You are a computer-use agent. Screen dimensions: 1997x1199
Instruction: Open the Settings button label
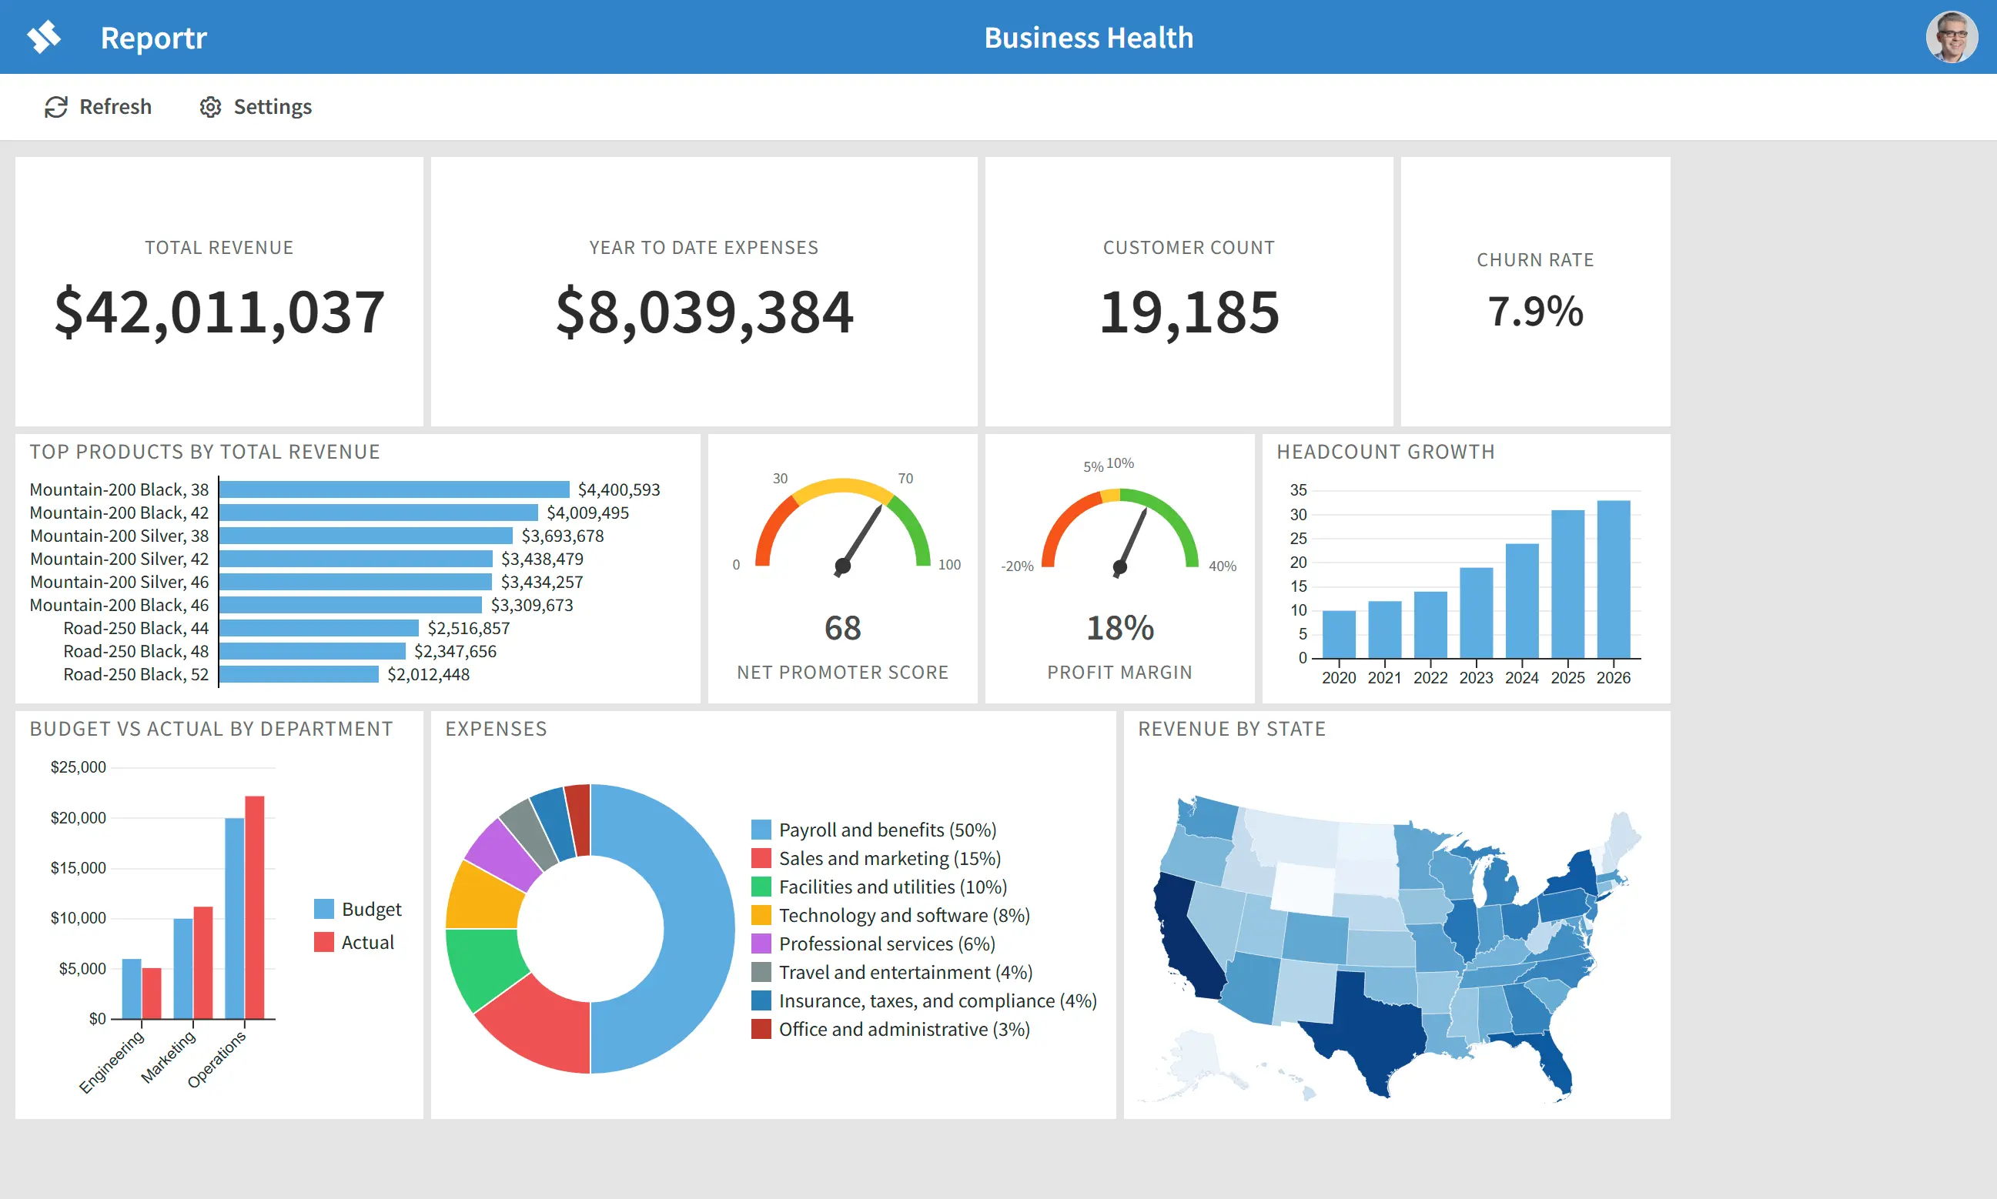coord(273,107)
